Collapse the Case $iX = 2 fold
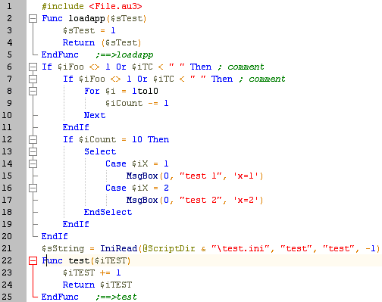 click(33, 188)
